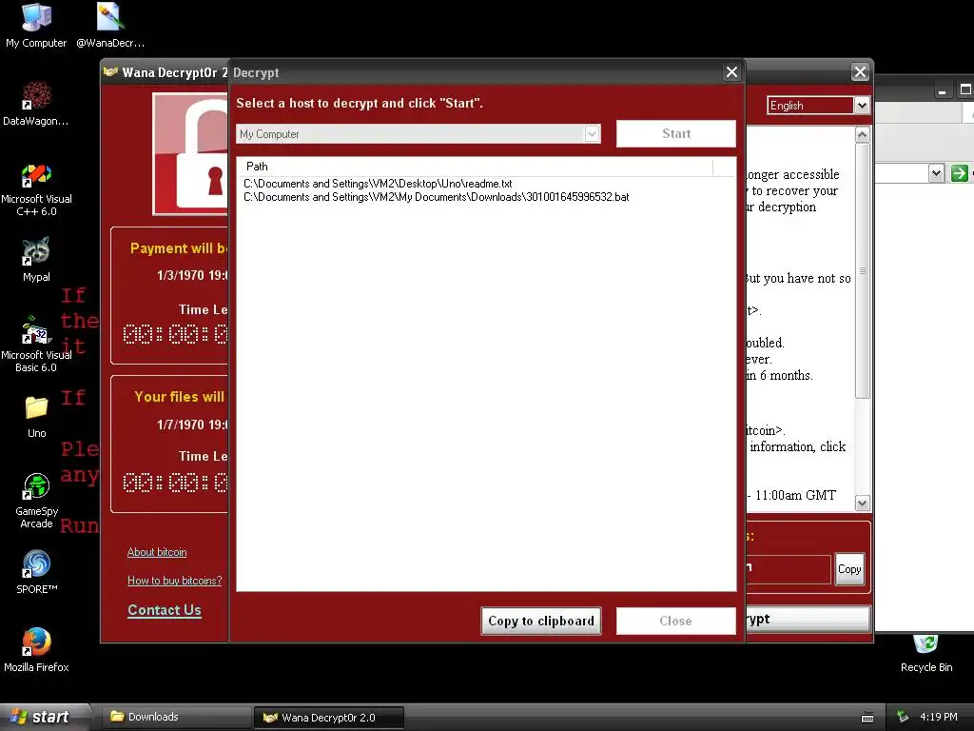974x731 pixels.
Task: Select the SPORE desktop shortcut
Action: pyautogui.click(x=36, y=572)
